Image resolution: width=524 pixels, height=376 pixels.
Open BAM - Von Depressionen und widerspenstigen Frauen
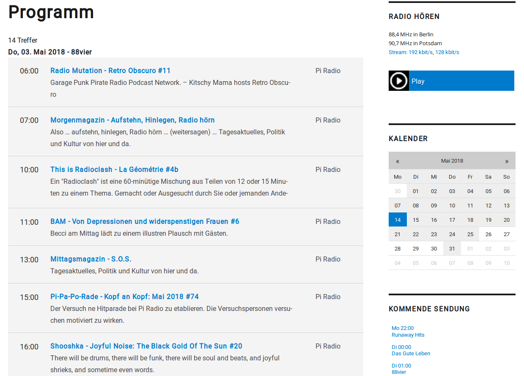coord(145,221)
